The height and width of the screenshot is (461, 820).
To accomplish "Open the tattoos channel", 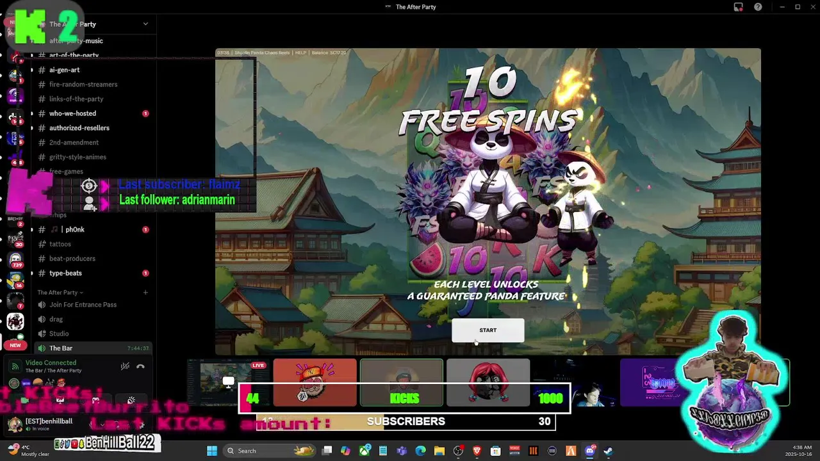I will tap(60, 244).
